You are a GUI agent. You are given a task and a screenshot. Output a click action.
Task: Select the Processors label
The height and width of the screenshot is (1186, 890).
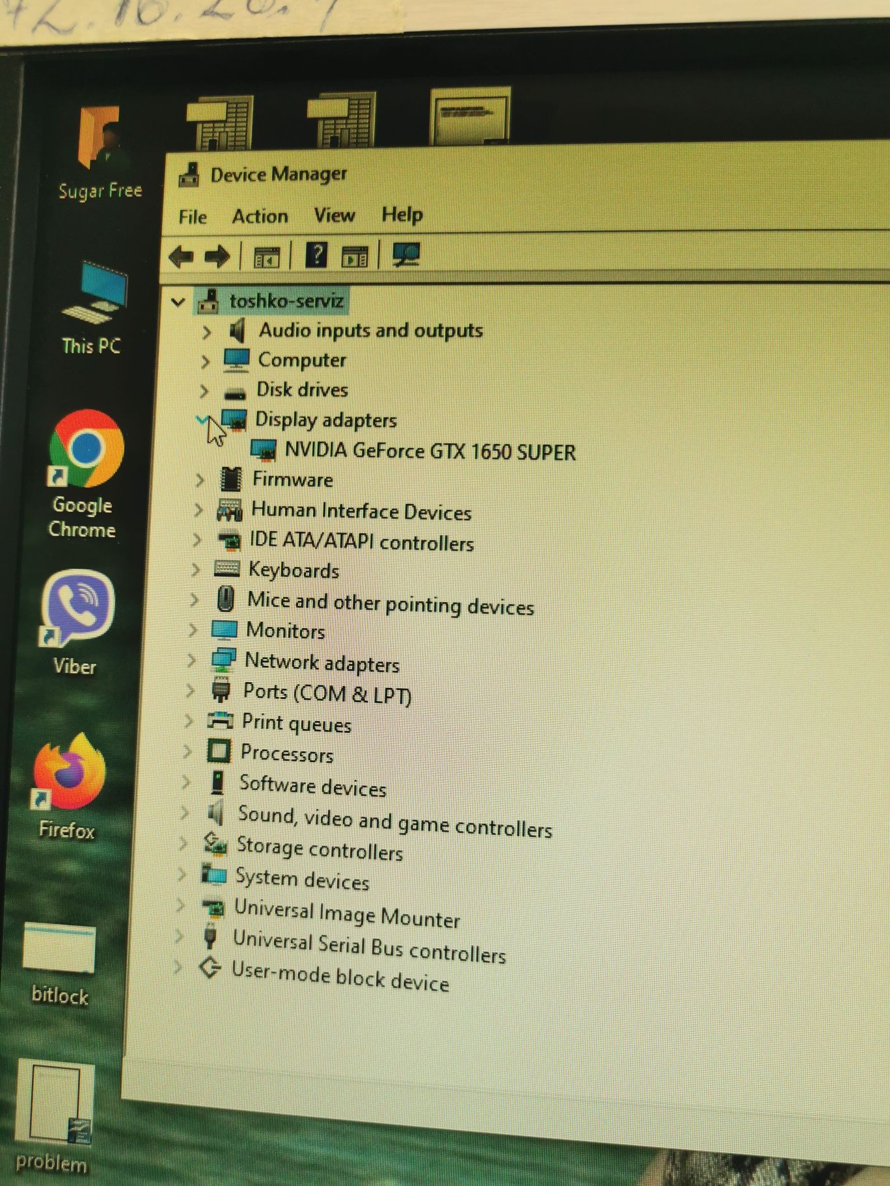tap(287, 753)
